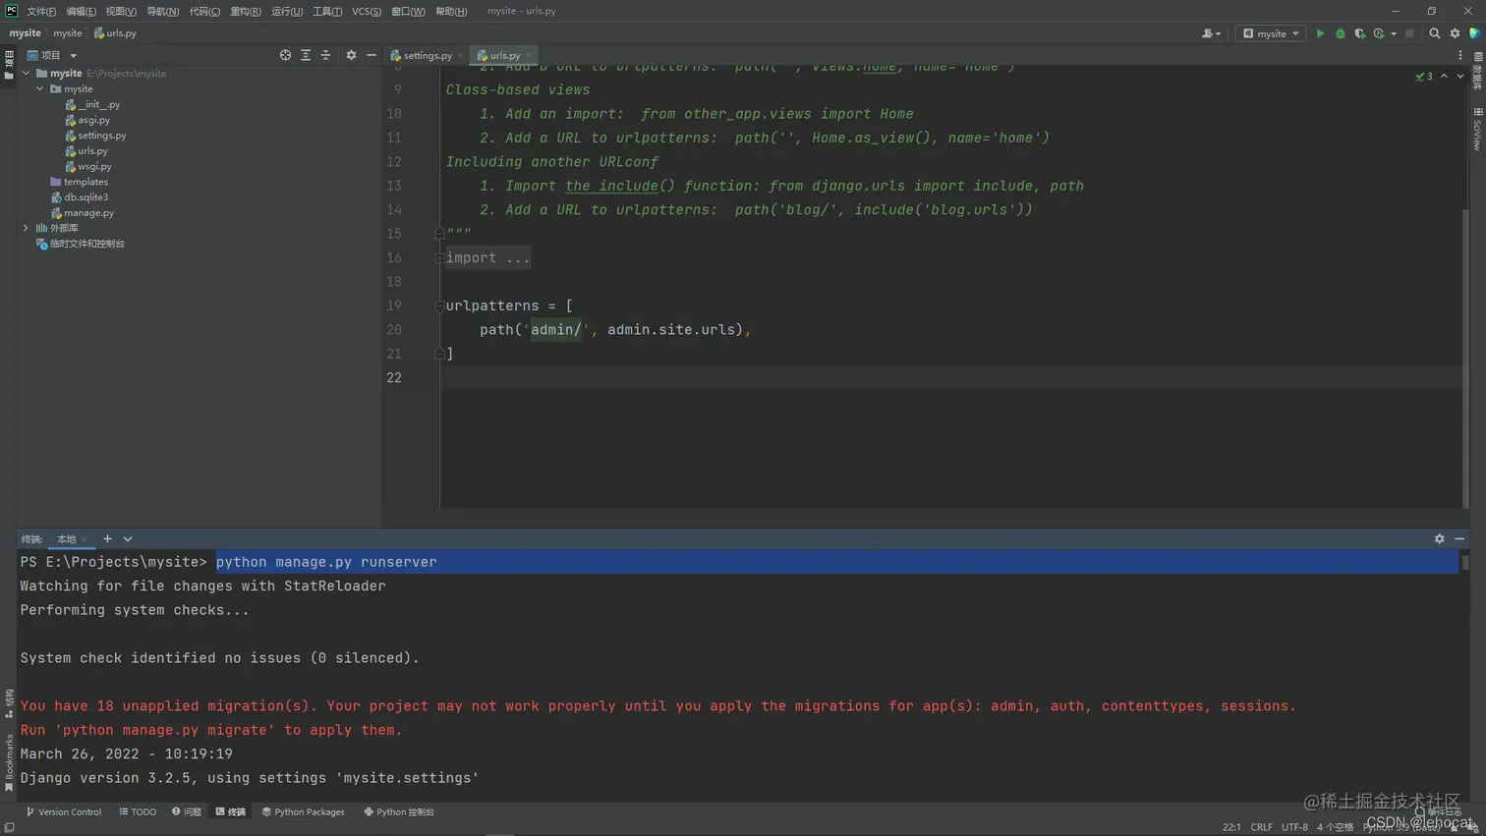
Task: Add a new terminal session with plus icon
Action: pos(107,538)
